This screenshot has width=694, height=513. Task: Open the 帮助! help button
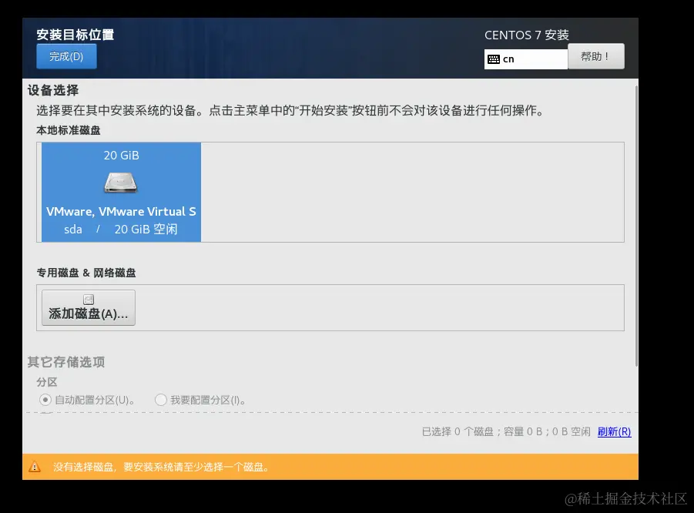(x=595, y=56)
